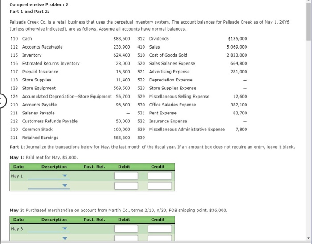This screenshot has width=312, height=244.
Task: Click the collapse panel circle icon at left edge
Action: (3, 100)
